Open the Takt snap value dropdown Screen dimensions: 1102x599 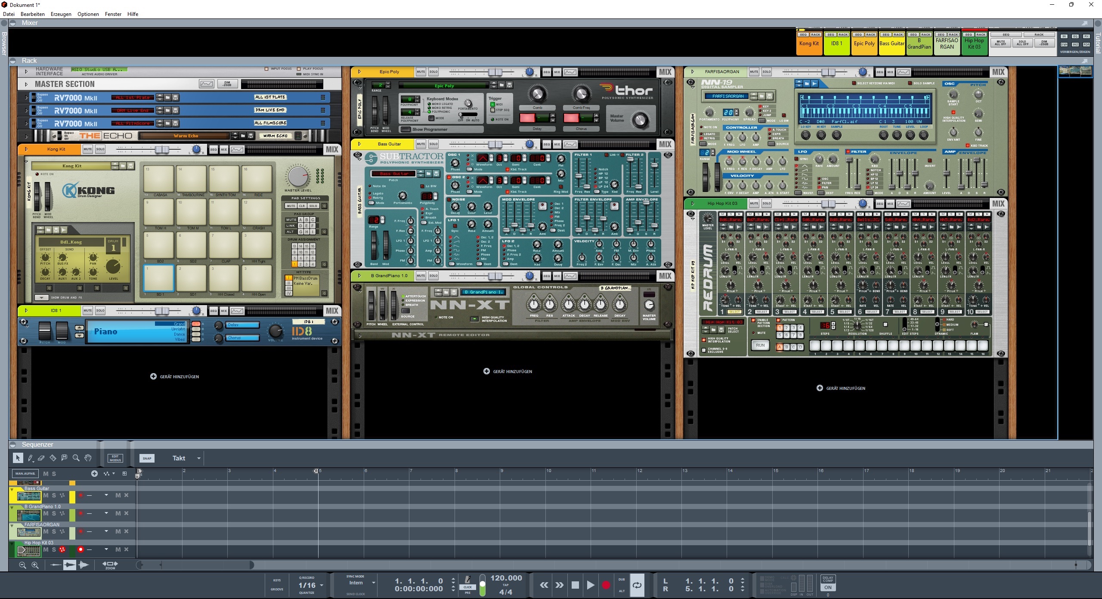click(199, 458)
